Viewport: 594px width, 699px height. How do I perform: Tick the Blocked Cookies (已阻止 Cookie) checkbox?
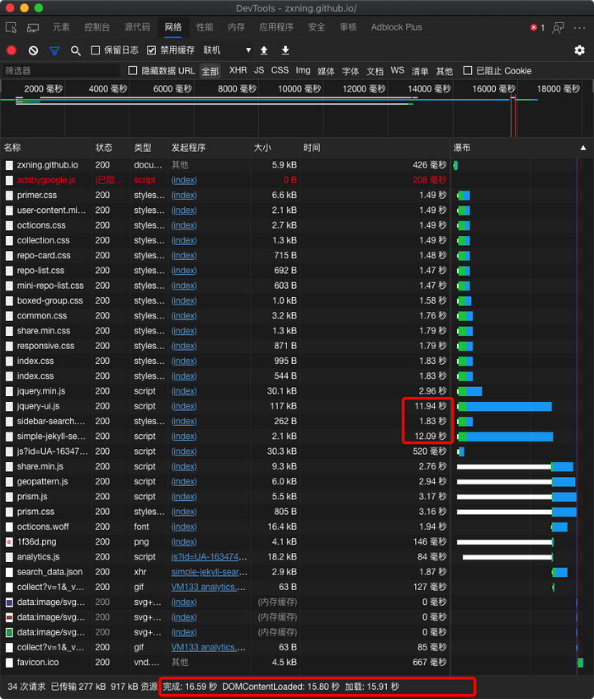[x=468, y=70]
